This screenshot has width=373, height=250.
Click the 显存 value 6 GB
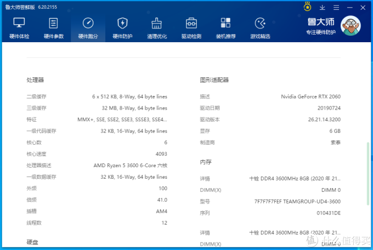point(335,131)
